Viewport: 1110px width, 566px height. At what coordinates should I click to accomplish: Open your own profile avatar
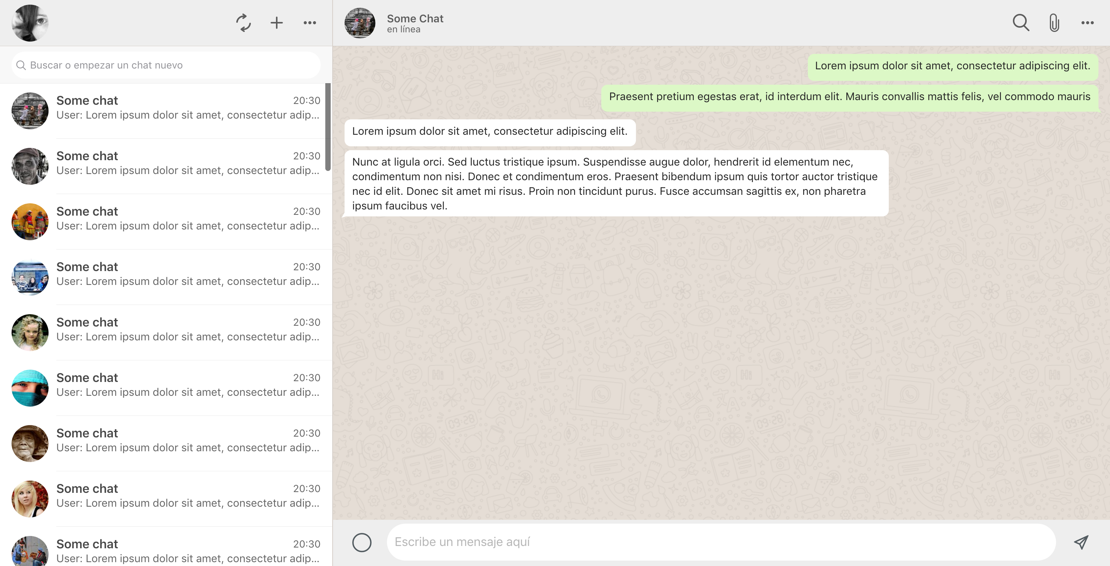click(x=29, y=23)
